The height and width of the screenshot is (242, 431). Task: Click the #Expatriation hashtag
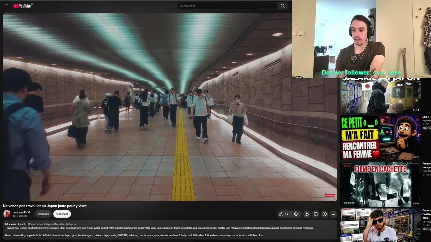point(35,224)
